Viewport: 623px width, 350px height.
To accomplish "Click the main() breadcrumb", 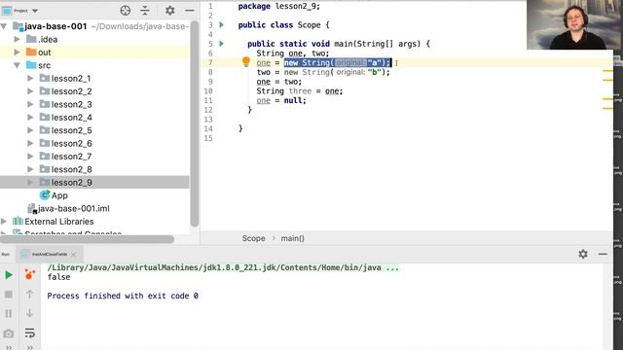I will 292,238.
